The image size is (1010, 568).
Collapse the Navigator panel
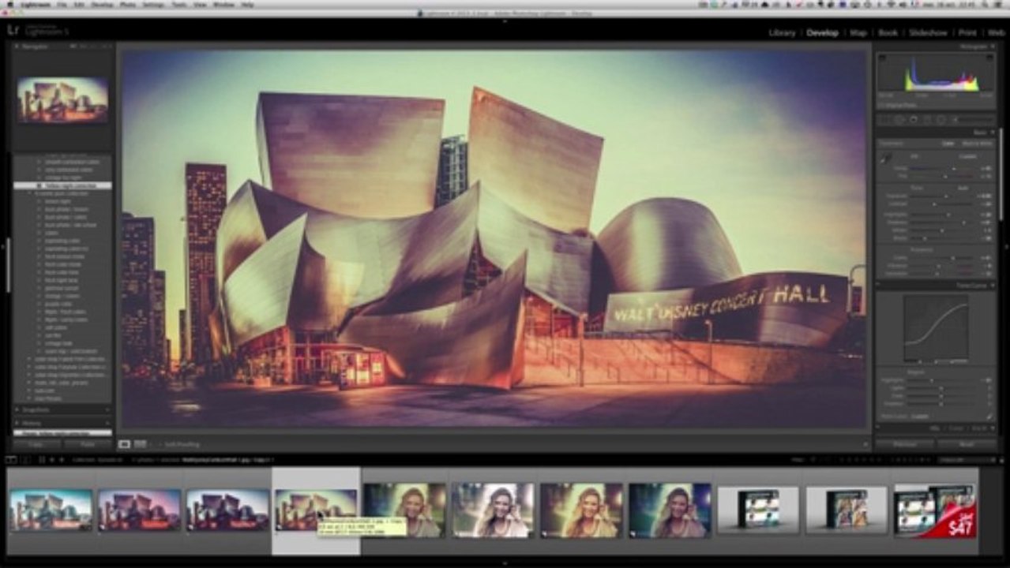17,47
